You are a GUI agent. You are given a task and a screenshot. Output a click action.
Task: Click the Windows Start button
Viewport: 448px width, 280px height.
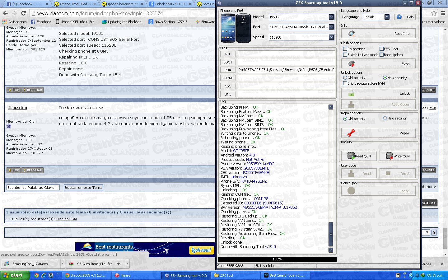click(x=15, y=275)
